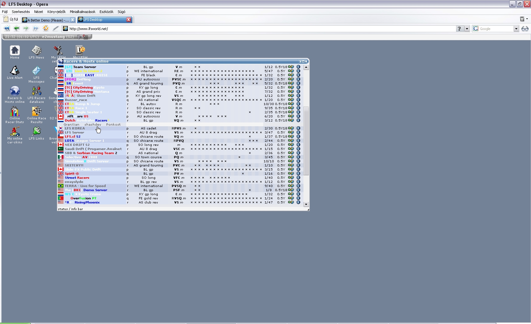Click the scroll up arrow in hosts list
This screenshot has width=531, height=324.
click(306, 67)
